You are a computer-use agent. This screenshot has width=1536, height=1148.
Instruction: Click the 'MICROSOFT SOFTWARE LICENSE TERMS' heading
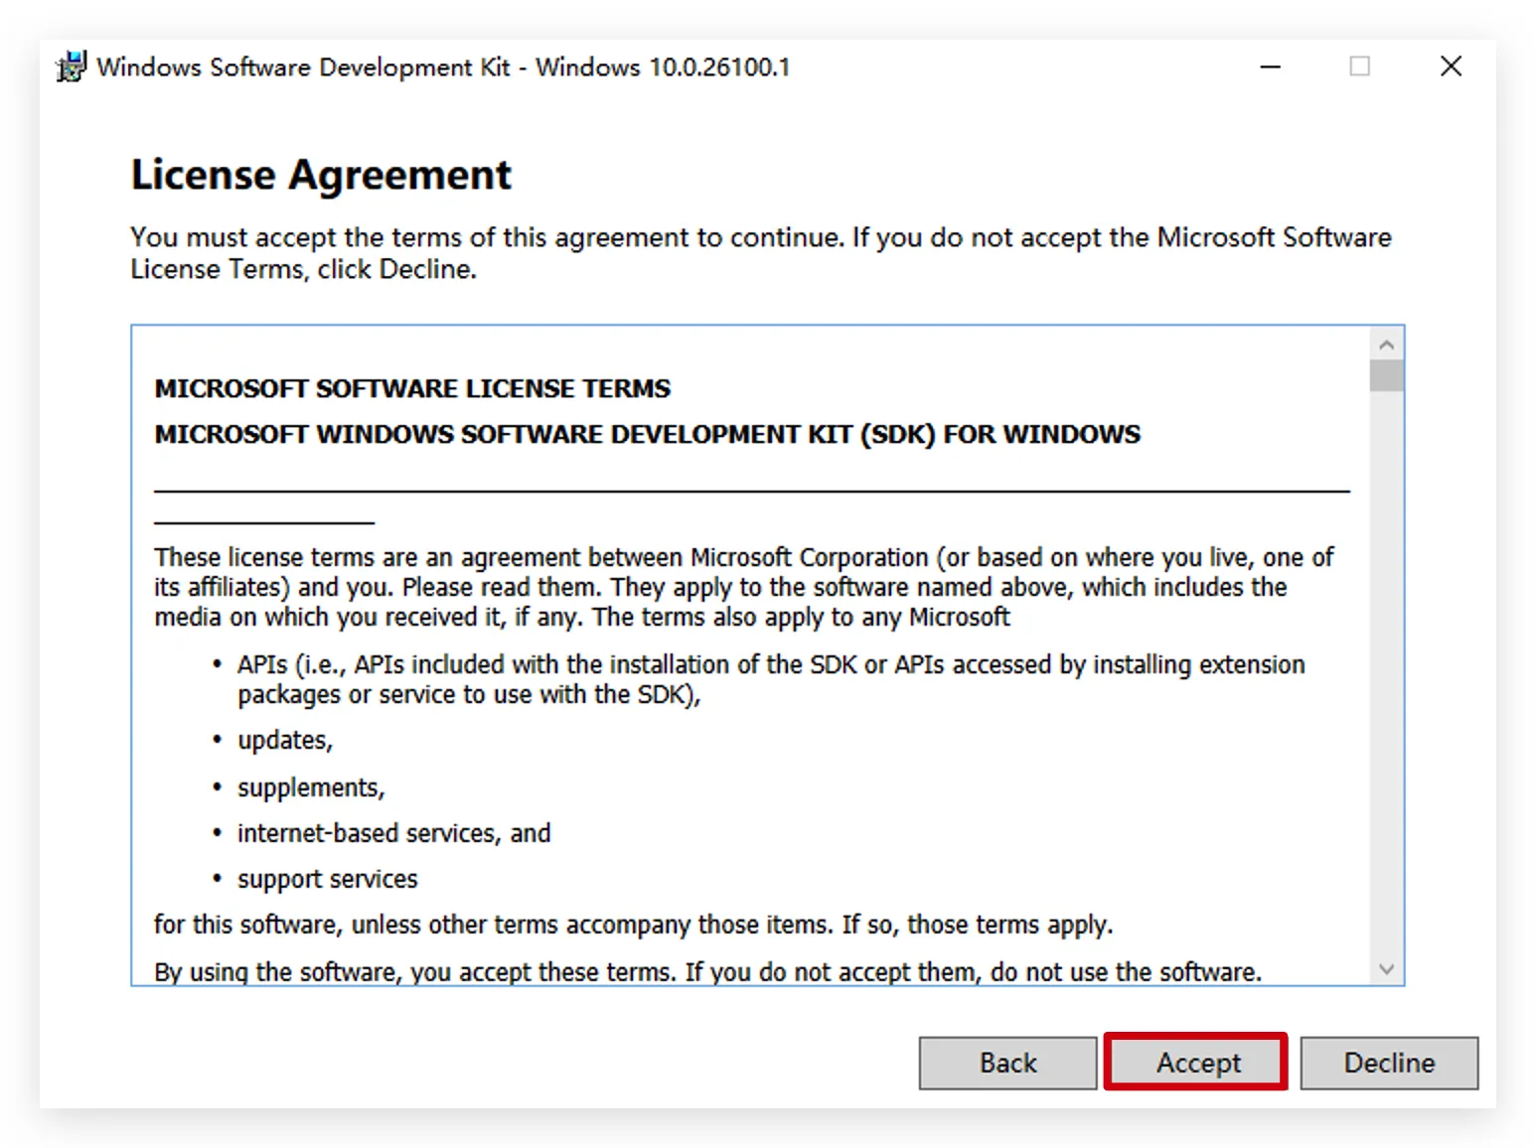(412, 388)
